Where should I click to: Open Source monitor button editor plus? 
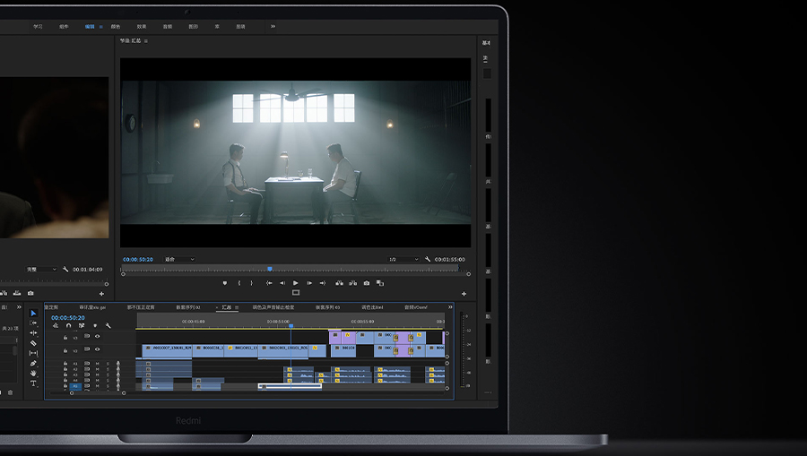[x=101, y=294]
